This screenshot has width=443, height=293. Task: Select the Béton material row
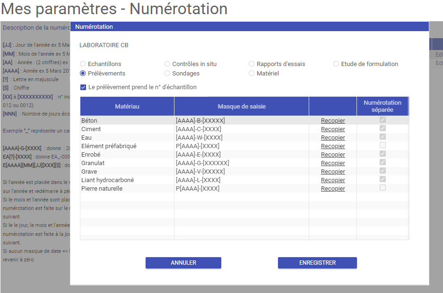[244, 121]
